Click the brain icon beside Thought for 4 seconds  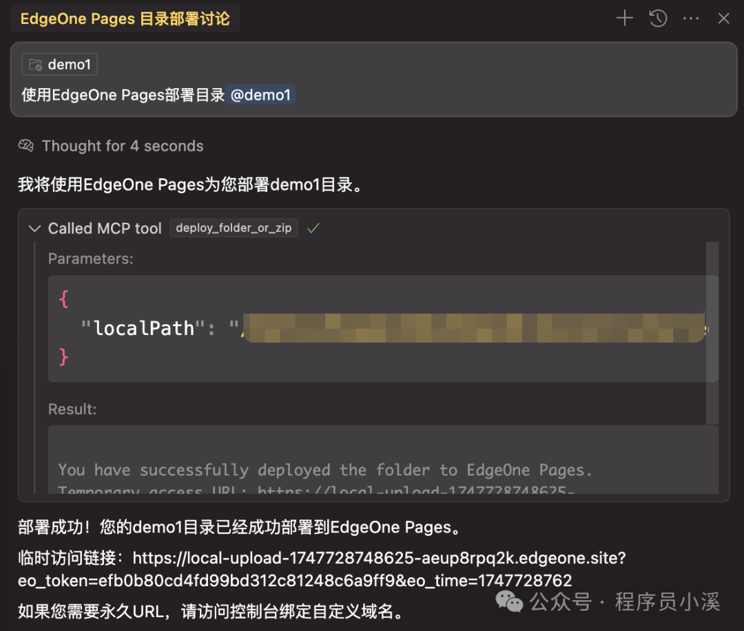pyautogui.click(x=25, y=145)
